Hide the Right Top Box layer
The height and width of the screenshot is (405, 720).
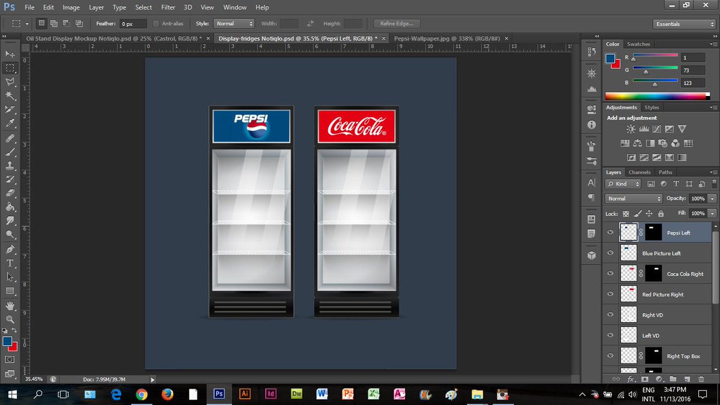pyautogui.click(x=610, y=356)
